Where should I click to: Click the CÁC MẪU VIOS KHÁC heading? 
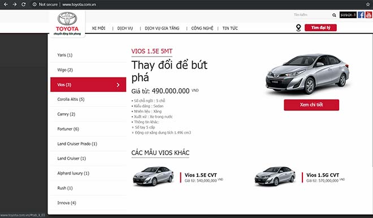(161, 153)
